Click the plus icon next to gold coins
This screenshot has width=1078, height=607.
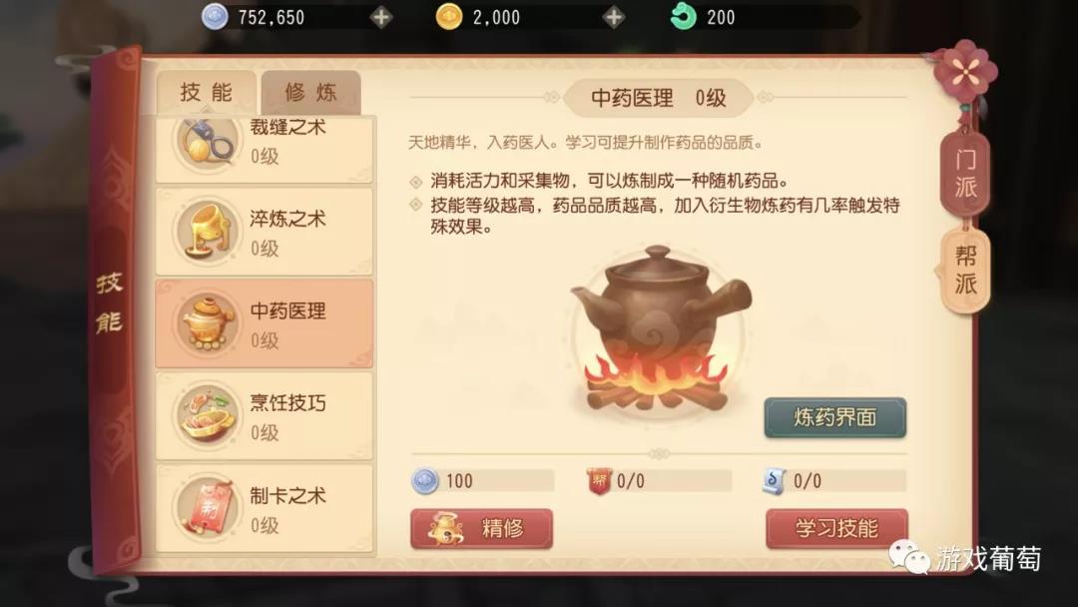(613, 17)
